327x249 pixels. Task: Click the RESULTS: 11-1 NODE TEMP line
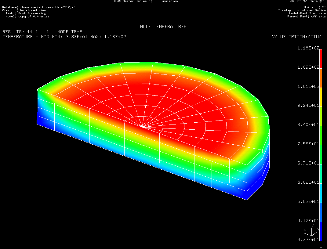pos(42,32)
